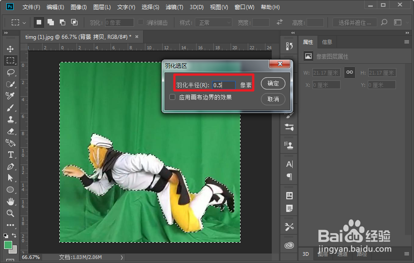This screenshot has width=414, height=263.
Task: Open the Tool Presets panel icon
Action: 289,227
